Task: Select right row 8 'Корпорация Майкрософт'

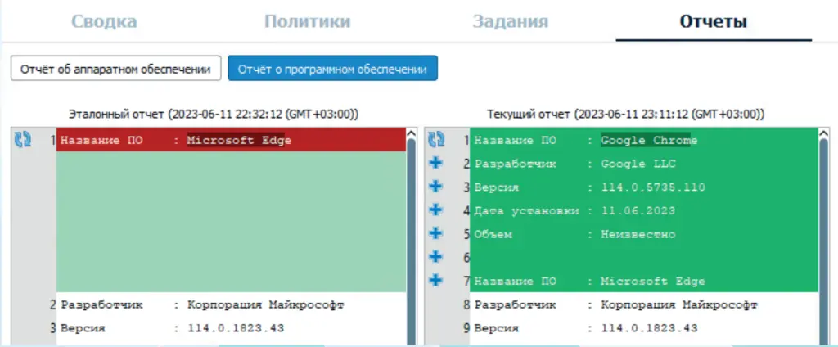Action: (644, 304)
